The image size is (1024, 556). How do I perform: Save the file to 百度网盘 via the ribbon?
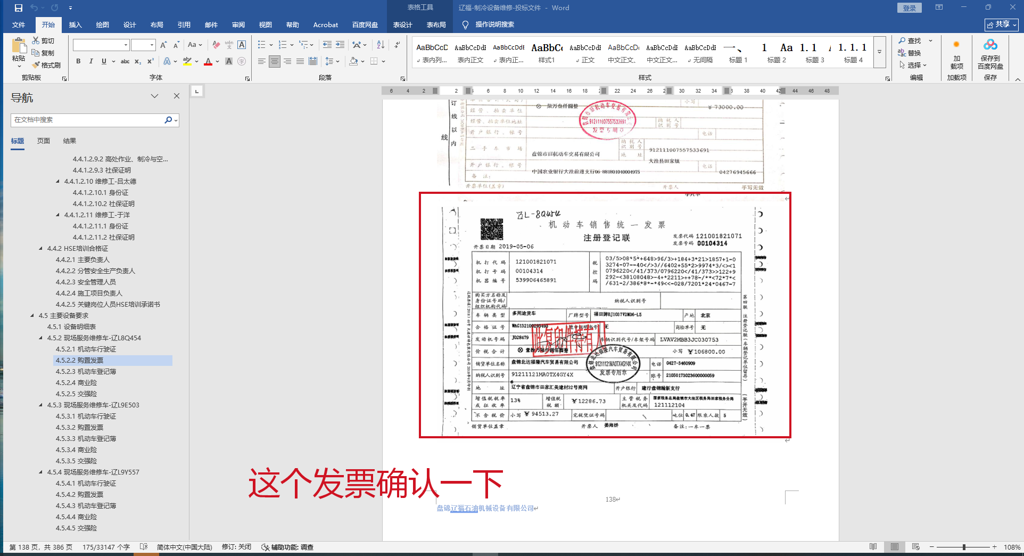tap(990, 55)
